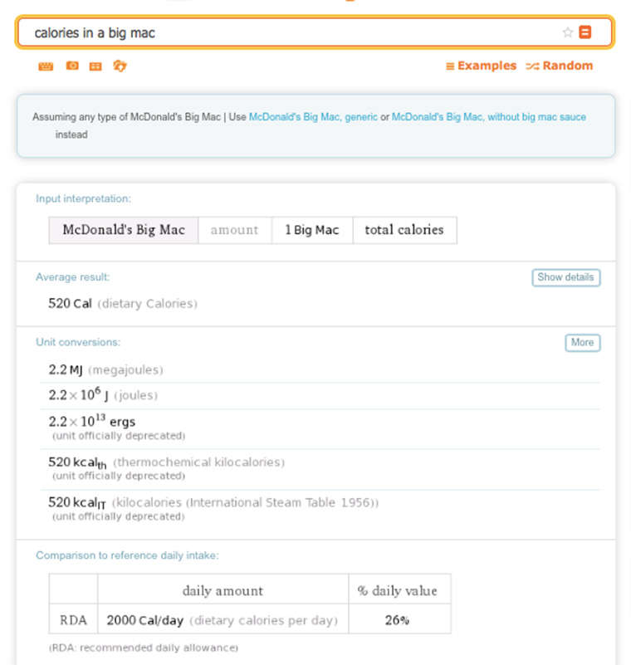Open the file upload cloud icon
Image resolution: width=631 pixels, height=665 pixels.
point(120,66)
